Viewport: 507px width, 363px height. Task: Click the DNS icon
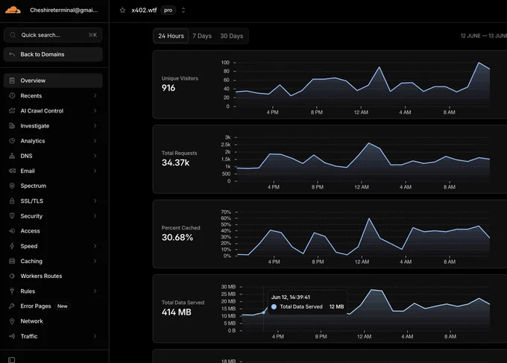pos(12,156)
